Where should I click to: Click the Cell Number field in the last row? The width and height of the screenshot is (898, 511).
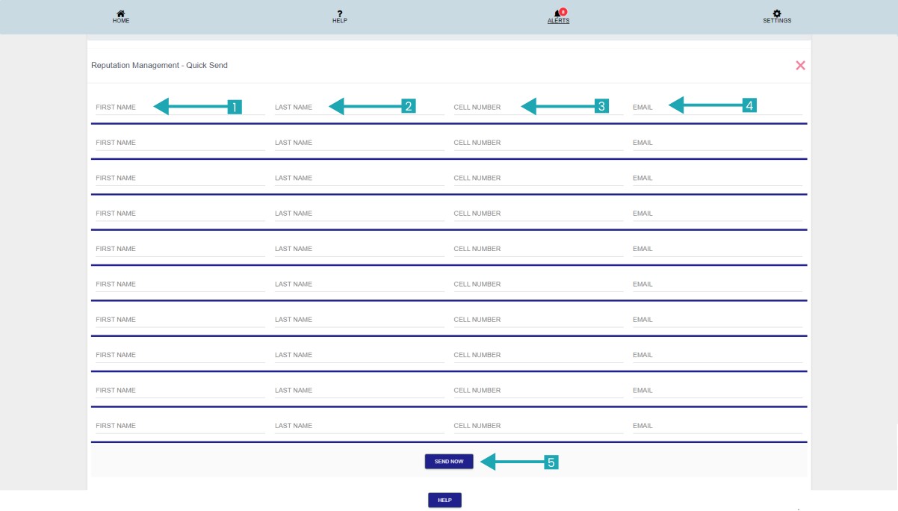pos(538,426)
